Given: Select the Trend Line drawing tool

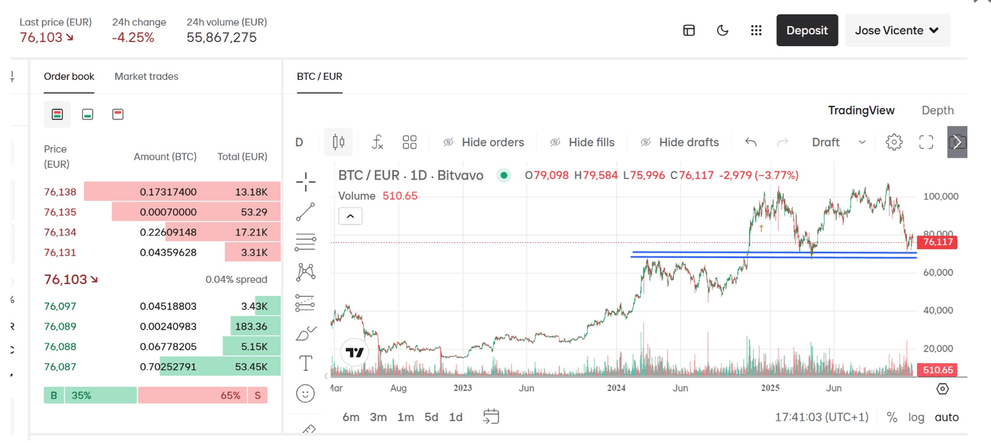Looking at the screenshot, I should click(306, 212).
